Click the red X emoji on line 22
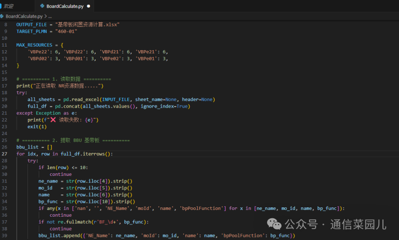The image size is (399, 240). point(53,120)
